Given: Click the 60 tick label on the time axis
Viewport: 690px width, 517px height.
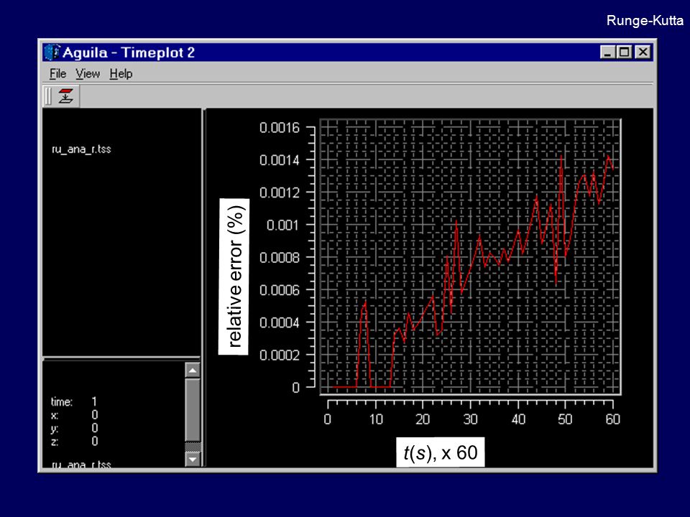Looking at the screenshot, I should pos(612,419).
